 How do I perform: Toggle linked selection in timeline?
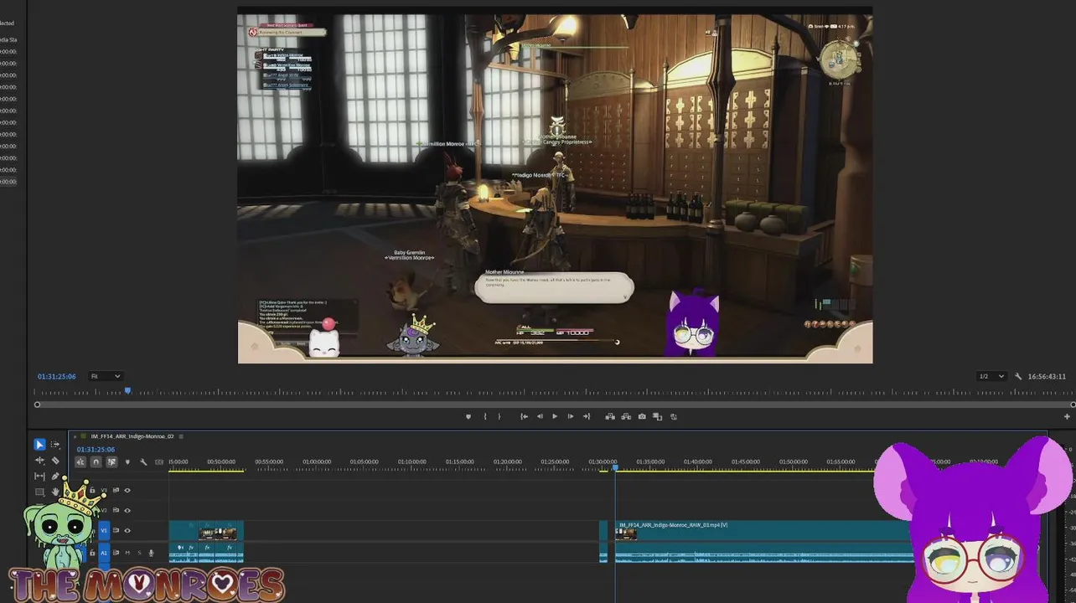coord(111,462)
